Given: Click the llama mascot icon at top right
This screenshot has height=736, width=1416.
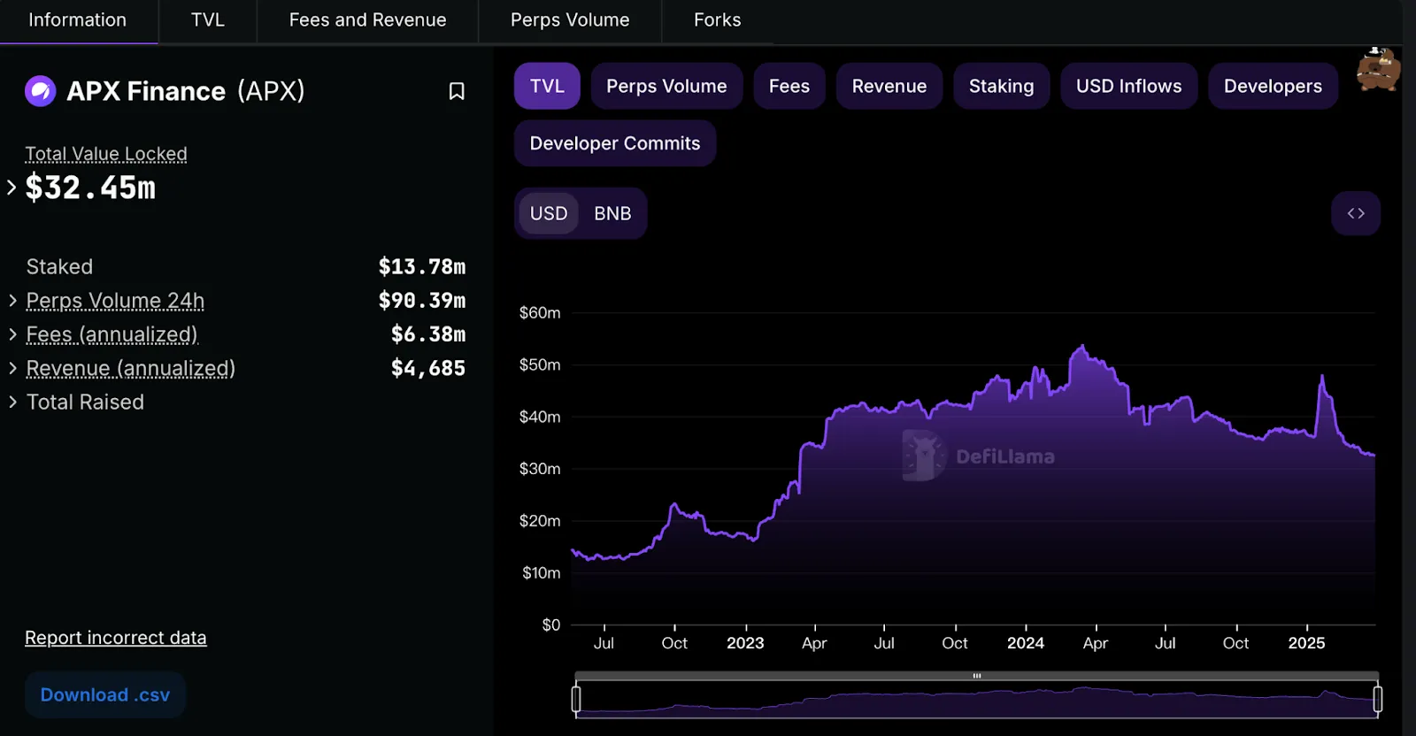Looking at the screenshot, I should [1379, 69].
